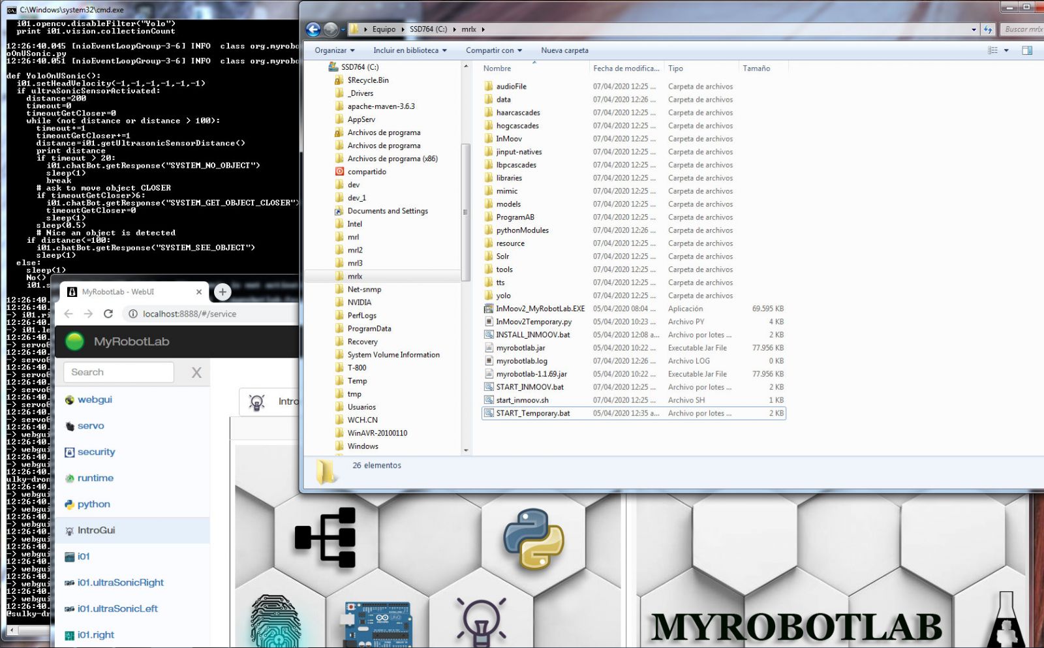The image size is (1044, 648).
Task: Click the MyRobotLab Search field
Action: [x=119, y=372]
